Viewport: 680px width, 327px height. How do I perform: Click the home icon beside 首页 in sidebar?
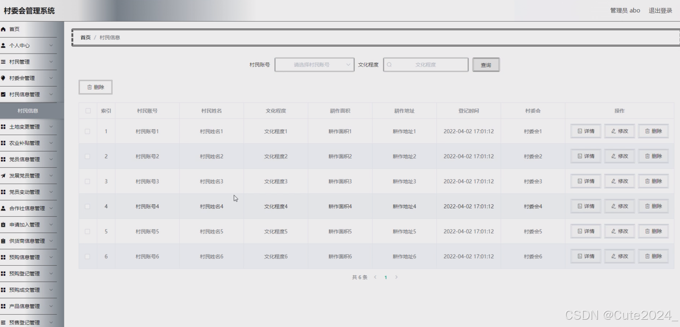pyautogui.click(x=3, y=29)
